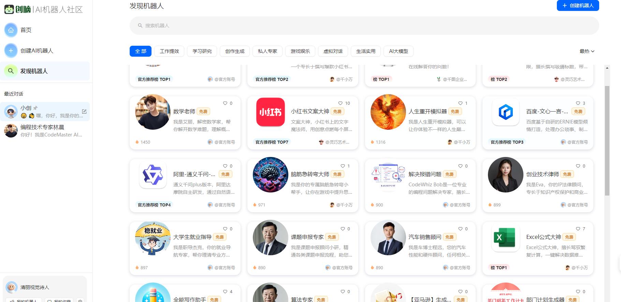The height and width of the screenshot is (302, 621).
Task: Click the 首页 home icon in sidebar
Action: [11, 30]
